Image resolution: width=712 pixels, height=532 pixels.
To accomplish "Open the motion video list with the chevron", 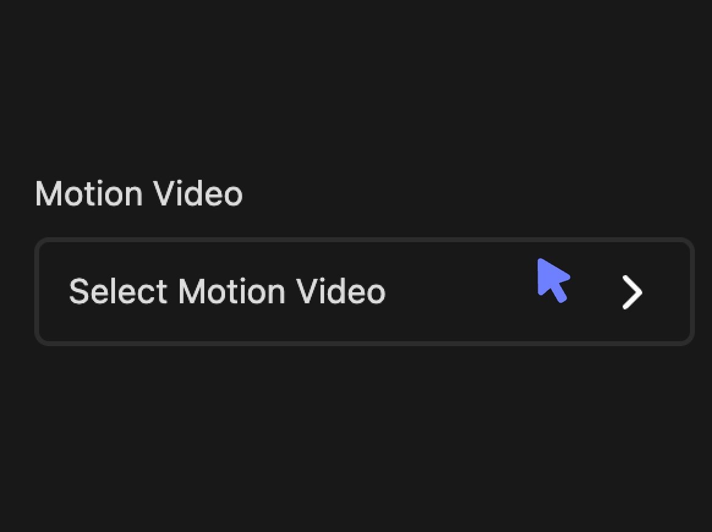I will tap(632, 292).
